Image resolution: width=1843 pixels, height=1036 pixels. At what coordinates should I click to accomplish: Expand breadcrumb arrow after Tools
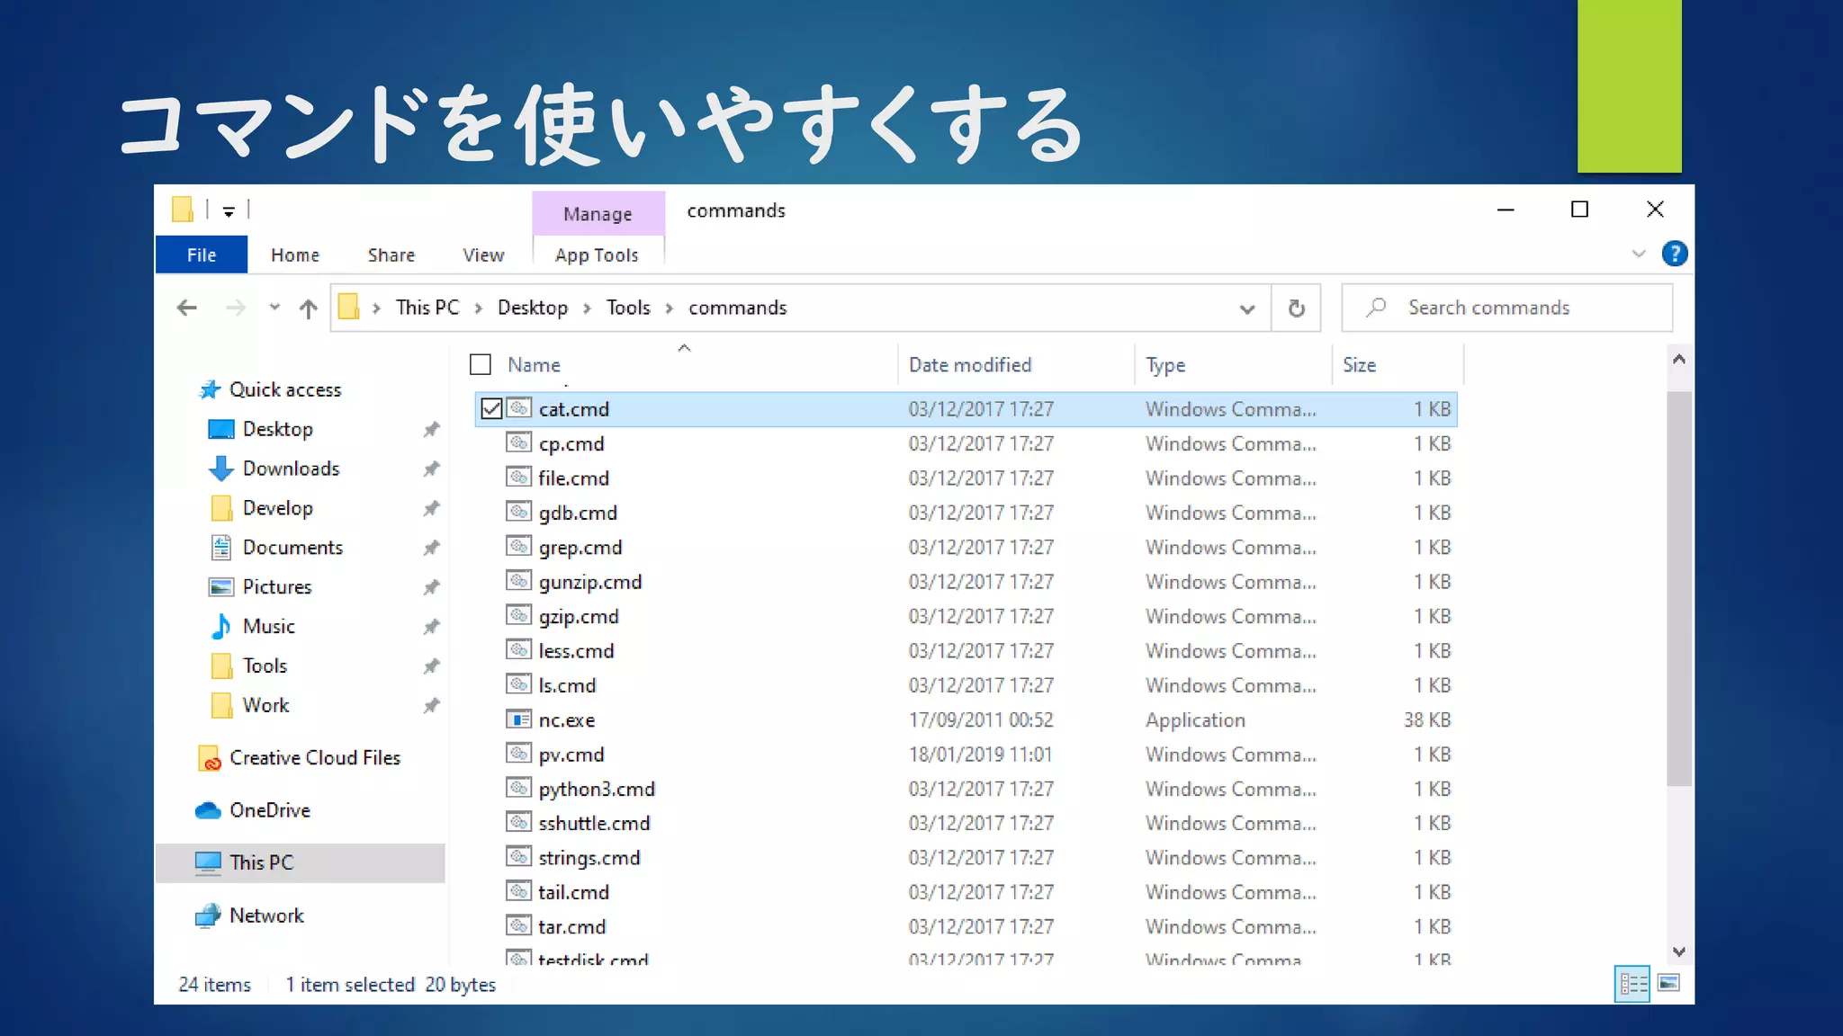670,308
